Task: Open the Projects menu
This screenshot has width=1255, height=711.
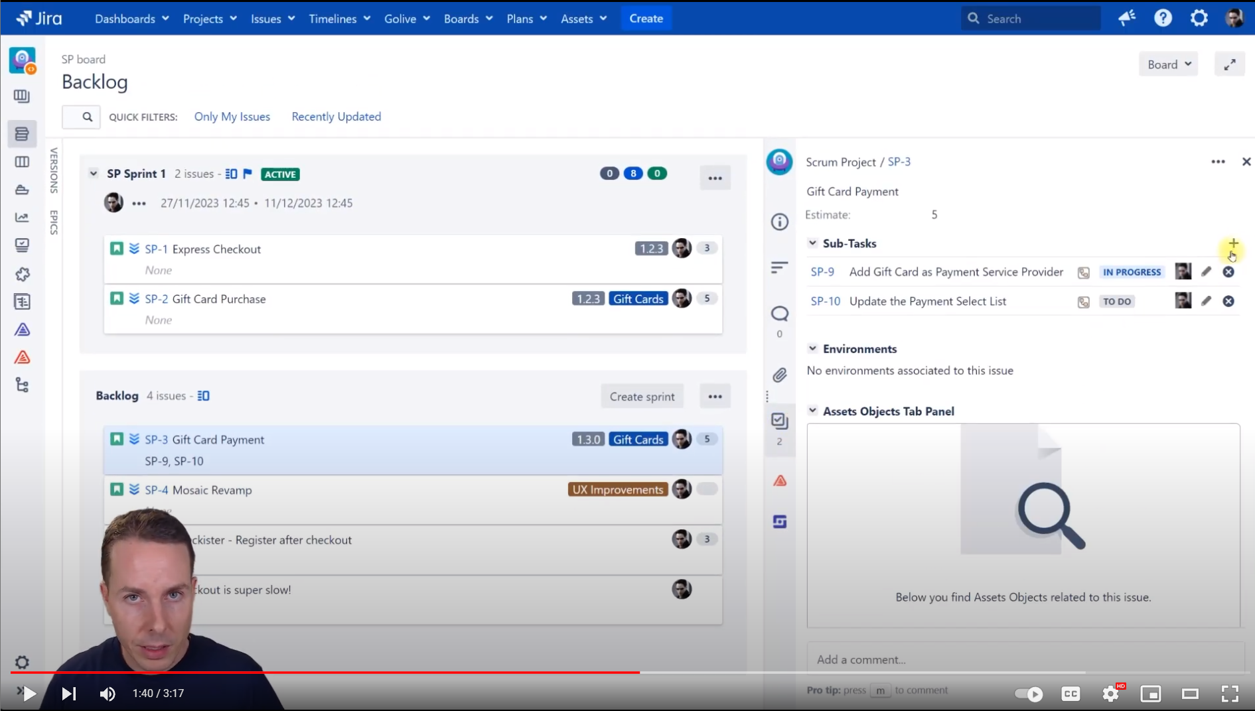Action: pos(210,19)
